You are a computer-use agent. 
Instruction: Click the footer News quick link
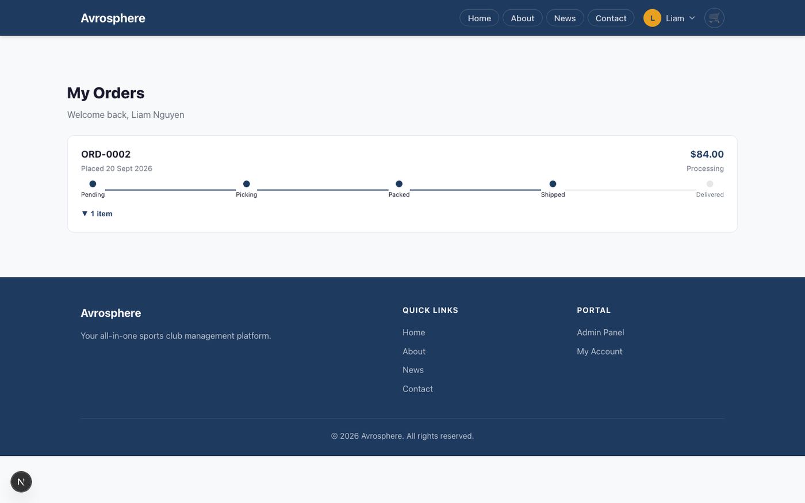[413, 370]
